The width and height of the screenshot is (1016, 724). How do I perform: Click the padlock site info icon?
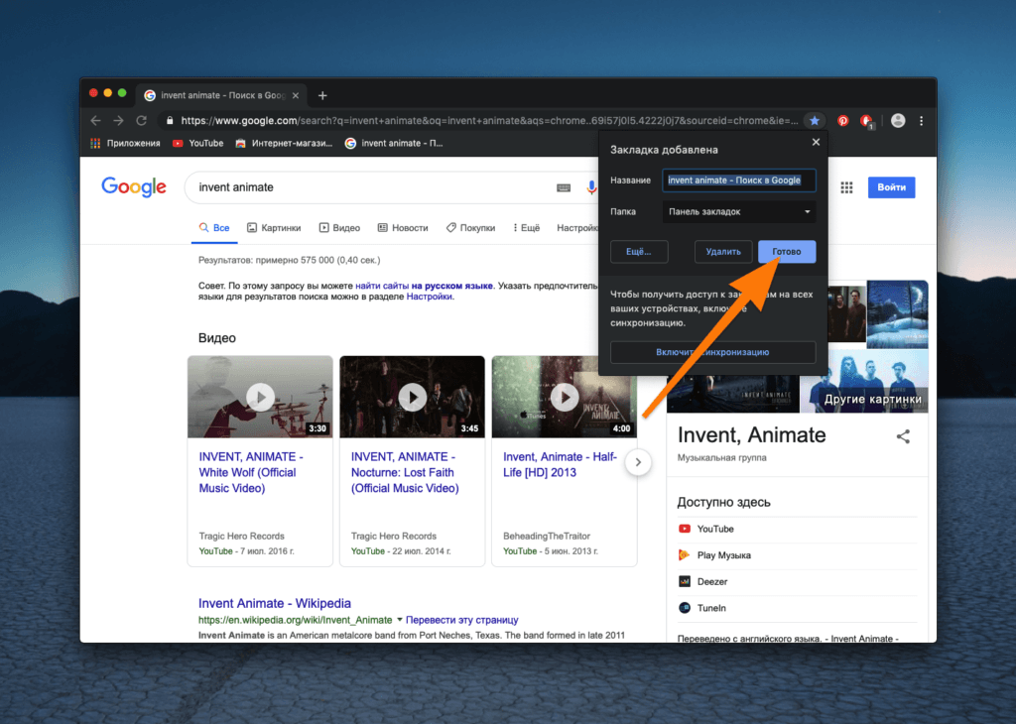tap(170, 120)
